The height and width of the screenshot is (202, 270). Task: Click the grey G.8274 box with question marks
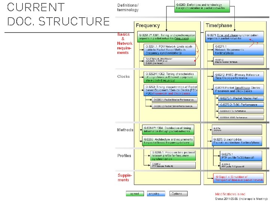[x=237, y=129]
